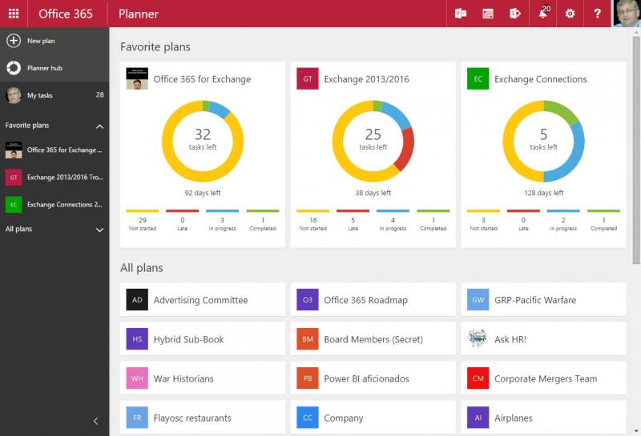Open Planner hub in sidebar
This screenshot has height=436, width=641.
pyautogui.click(x=54, y=68)
